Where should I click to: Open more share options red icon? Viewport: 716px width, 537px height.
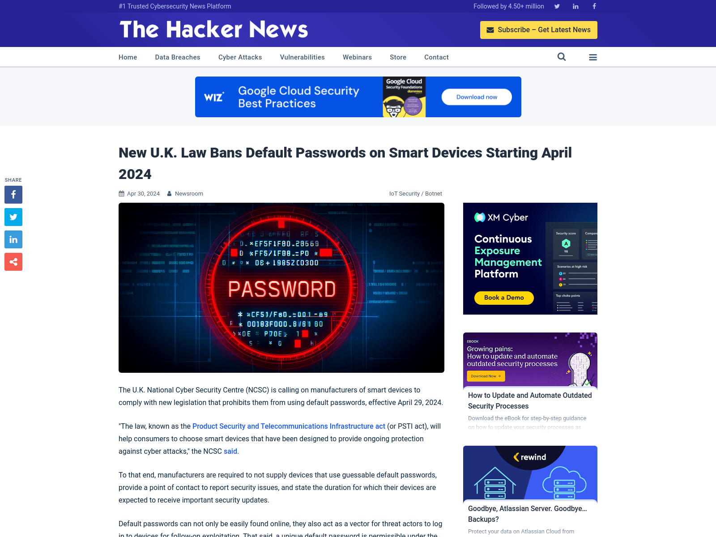click(13, 262)
